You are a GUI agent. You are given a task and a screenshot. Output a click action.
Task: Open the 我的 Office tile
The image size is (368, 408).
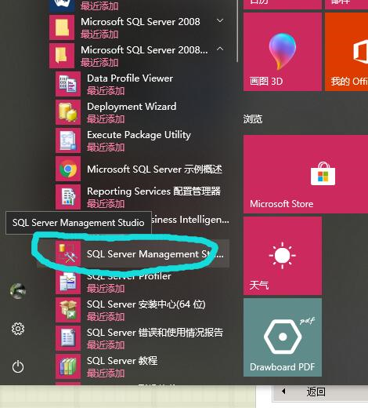click(x=347, y=52)
